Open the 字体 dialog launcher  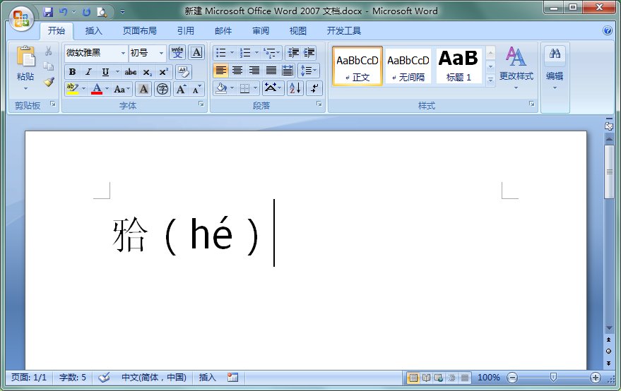[201, 104]
